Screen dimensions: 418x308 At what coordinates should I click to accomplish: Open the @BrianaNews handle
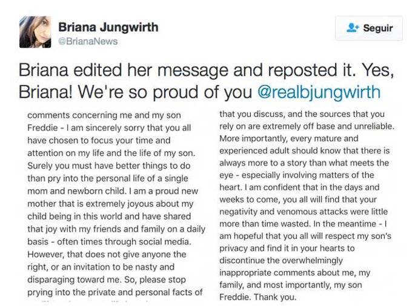tap(88, 41)
